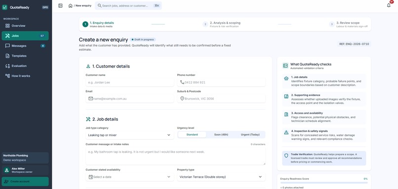Click the location pin icon in Suburb field
The width and height of the screenshot is (398, 189).
tap(182, 98)
